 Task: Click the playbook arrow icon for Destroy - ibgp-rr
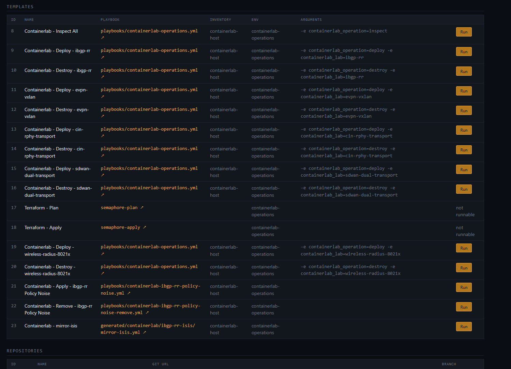(x=102, y=77)
